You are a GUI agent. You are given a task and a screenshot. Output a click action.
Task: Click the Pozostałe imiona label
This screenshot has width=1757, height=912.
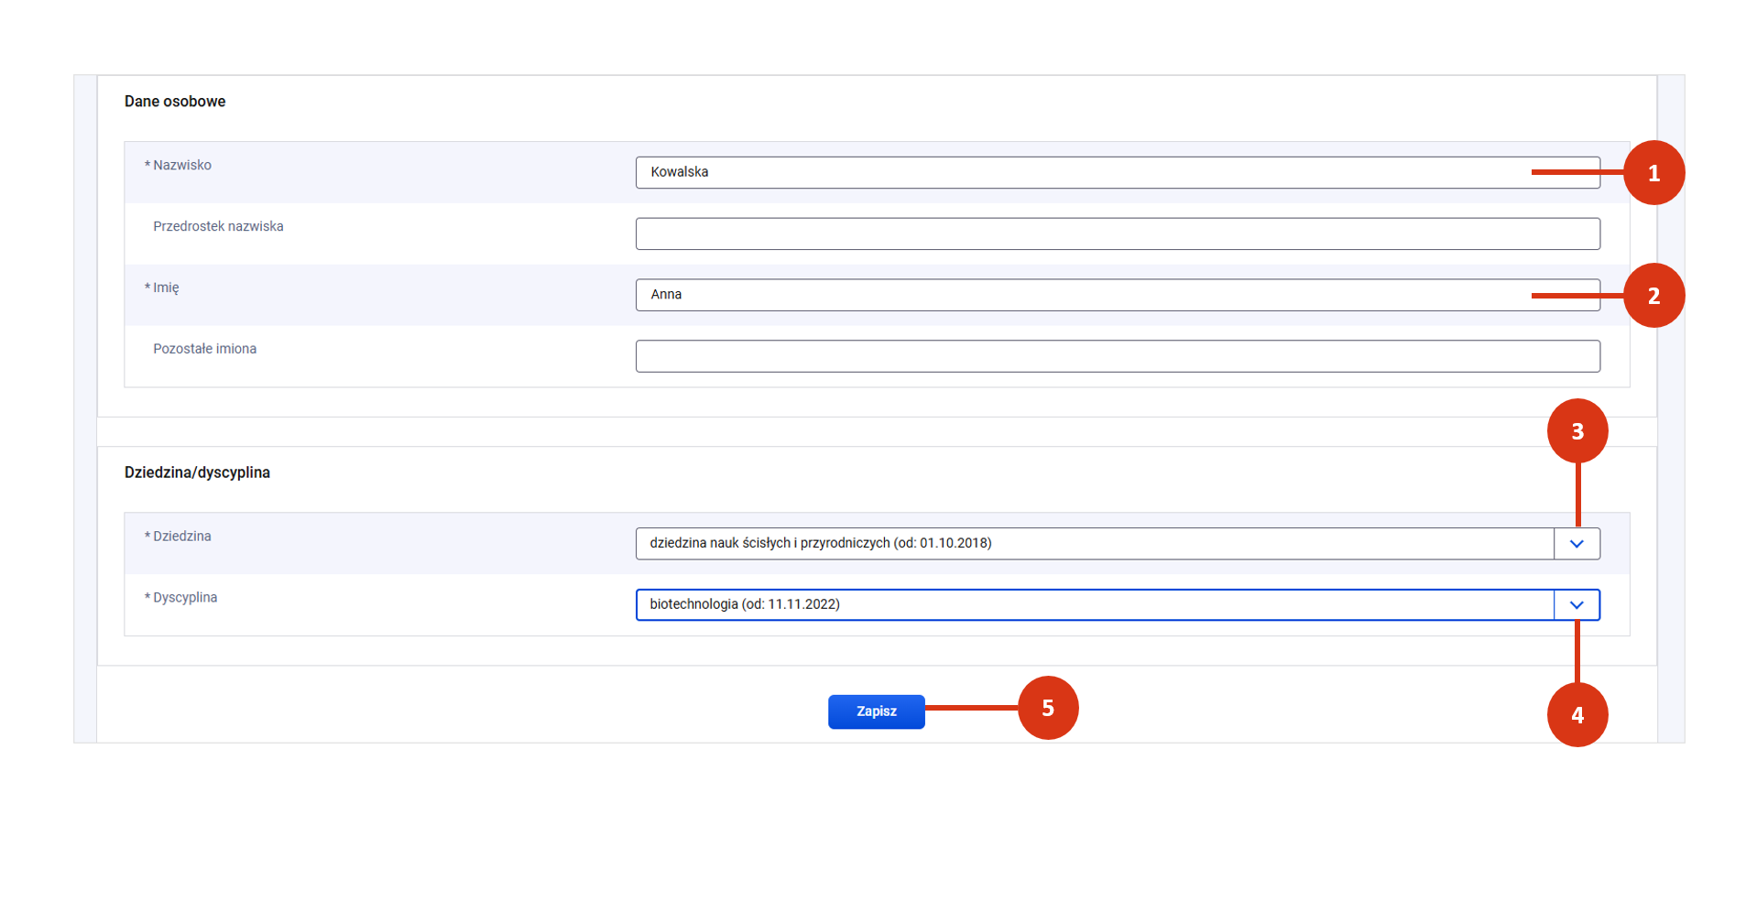(204, 349)
